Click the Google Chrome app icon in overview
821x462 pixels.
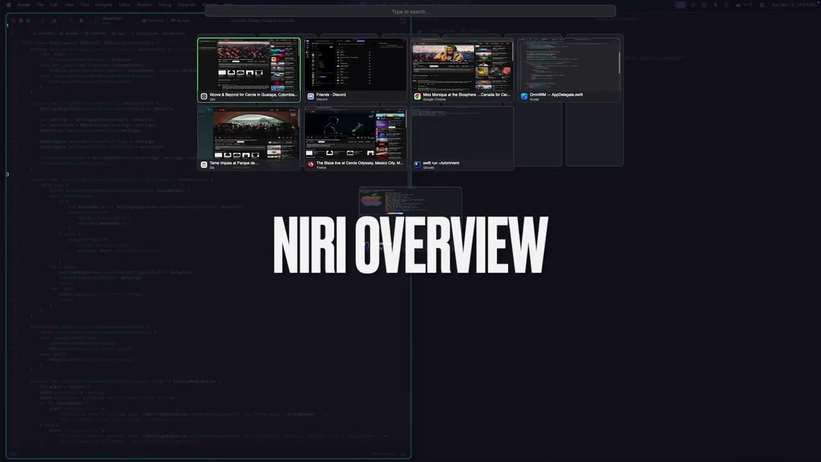418,96
